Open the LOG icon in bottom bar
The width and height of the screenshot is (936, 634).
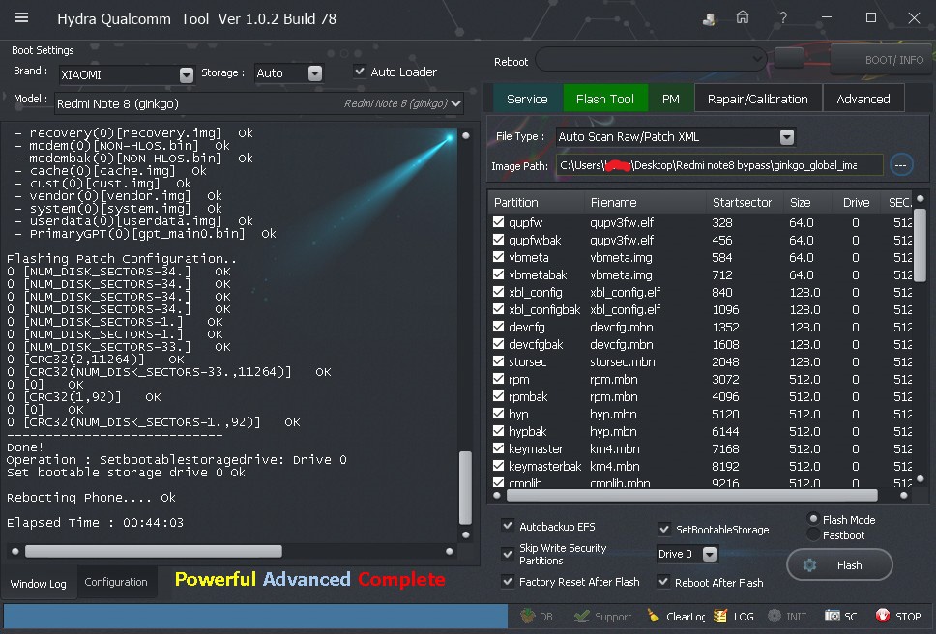pos(720,616)
